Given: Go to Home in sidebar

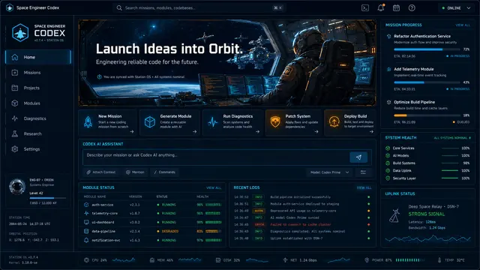Looking at the screenshot, I should tap(38, 57).
